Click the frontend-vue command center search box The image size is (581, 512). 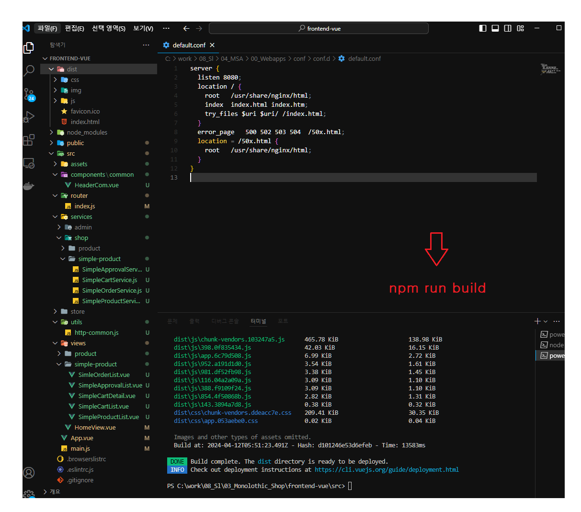click(319, 28)
